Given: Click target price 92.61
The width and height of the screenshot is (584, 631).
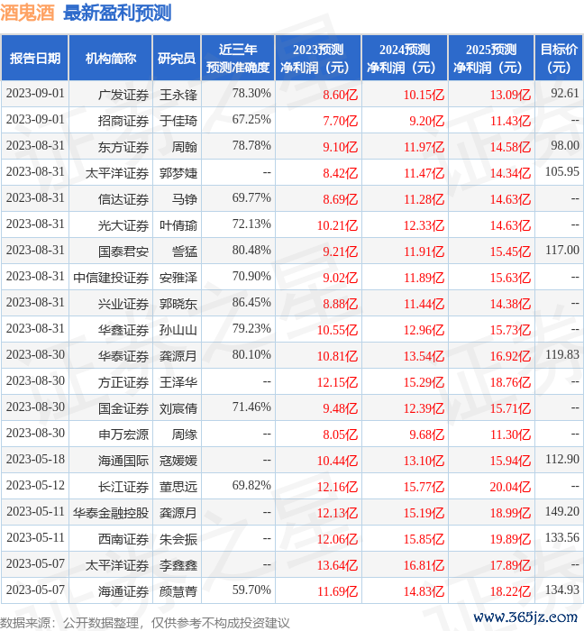Looking at the screenshot, I should click(565, 93).
